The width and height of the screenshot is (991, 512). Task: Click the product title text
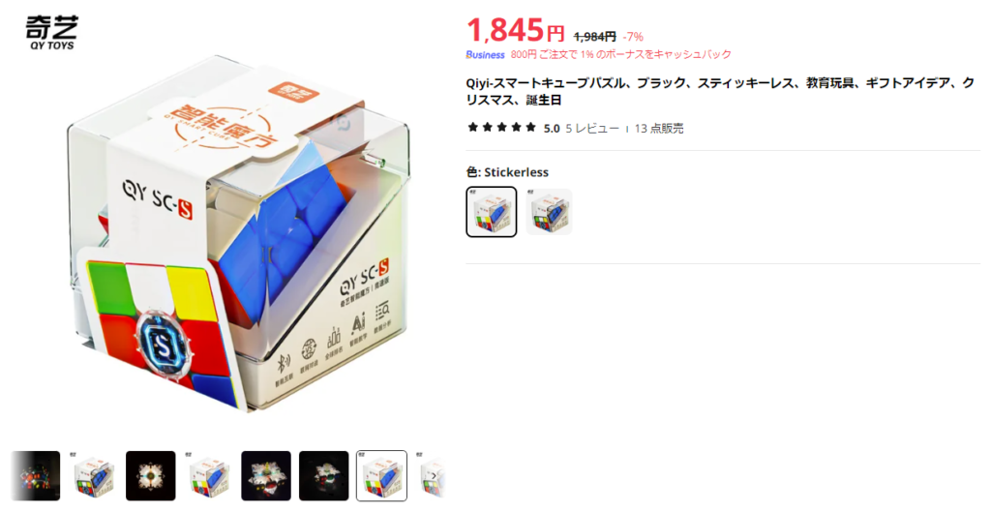point(720,92)
